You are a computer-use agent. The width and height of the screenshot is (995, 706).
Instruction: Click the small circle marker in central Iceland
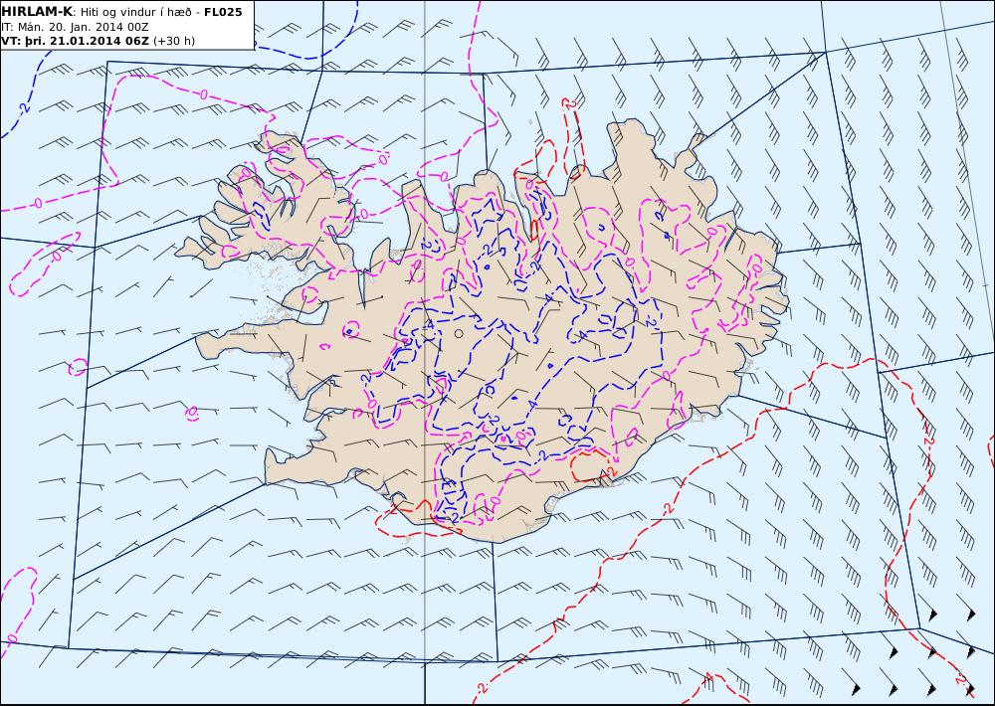459,334
